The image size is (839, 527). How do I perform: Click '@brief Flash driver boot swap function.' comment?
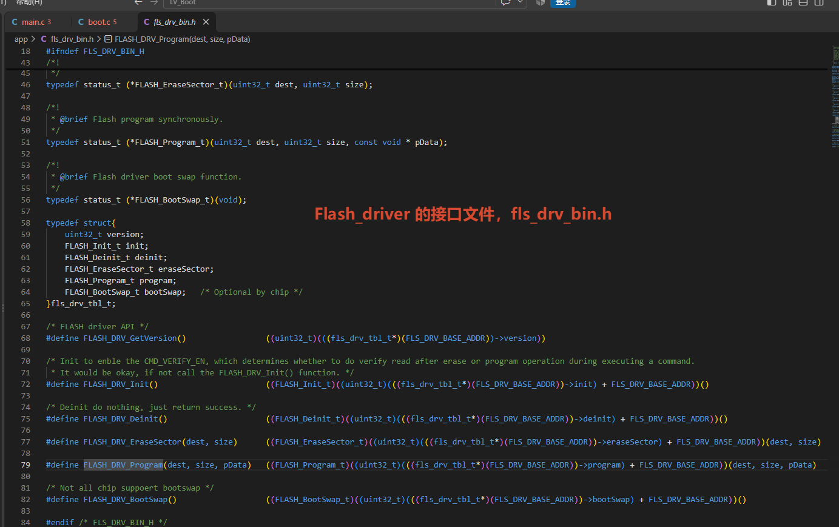click(x=150, y=177)
